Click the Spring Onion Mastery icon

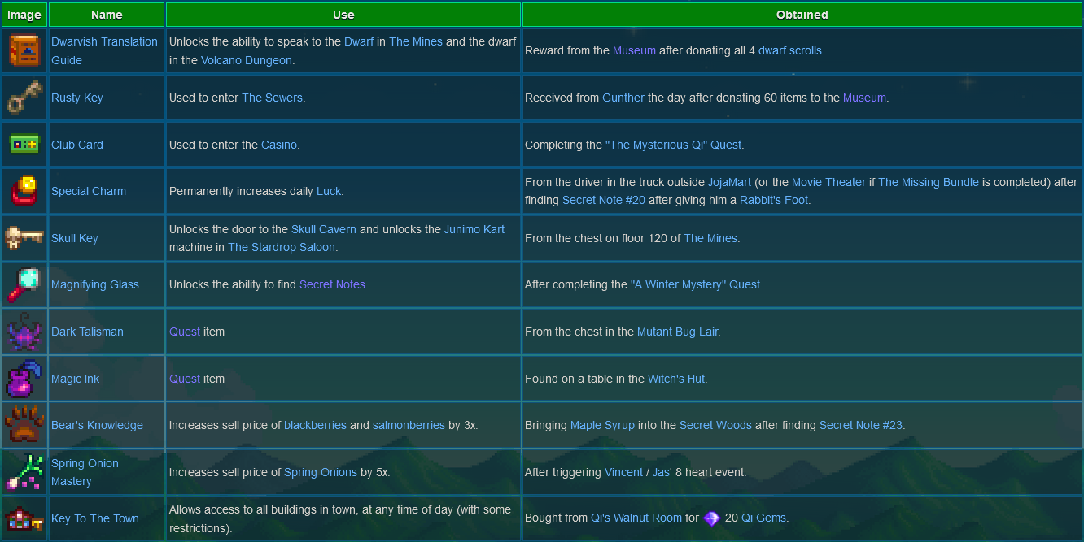[x=24, y=472]
